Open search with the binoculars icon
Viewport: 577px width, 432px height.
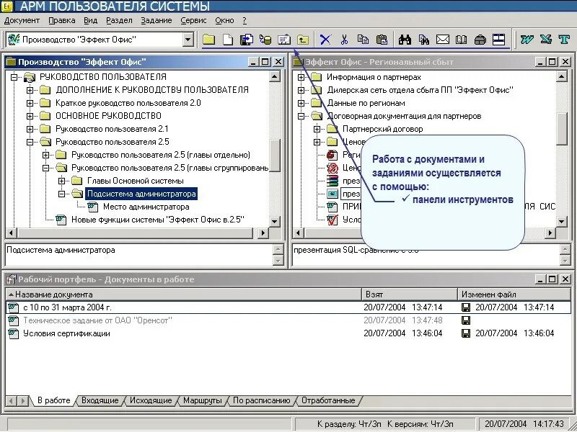click(405, 40)
